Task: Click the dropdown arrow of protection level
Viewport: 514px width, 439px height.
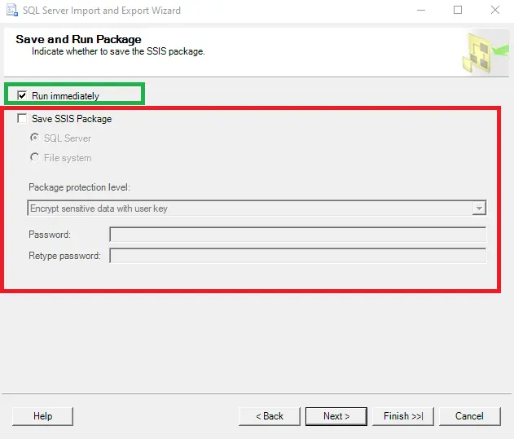Action: (x=479, y=209)
